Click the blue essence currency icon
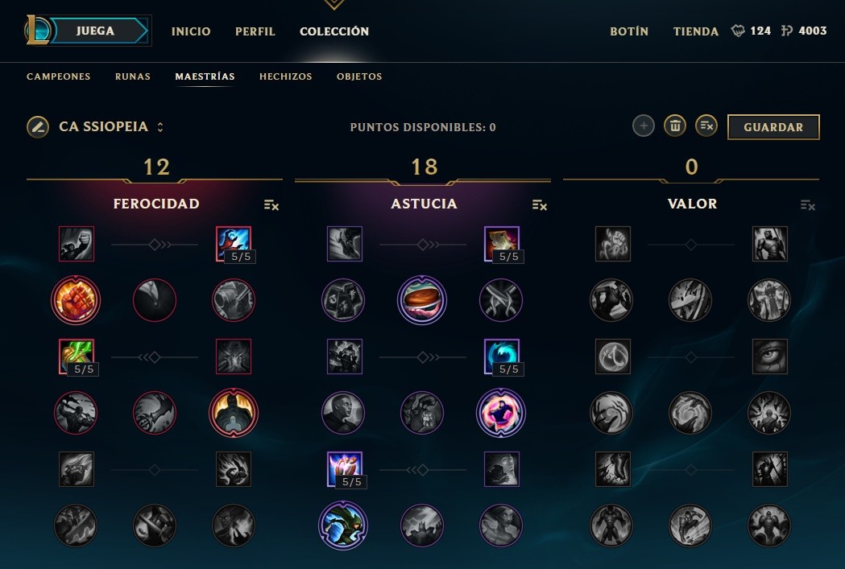845x569 pixels. [x=787, y=31]
